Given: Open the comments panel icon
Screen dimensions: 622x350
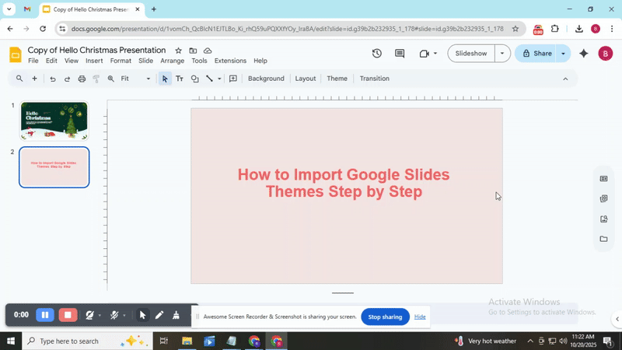Looking at the screenshot, I should click(400, 54).
